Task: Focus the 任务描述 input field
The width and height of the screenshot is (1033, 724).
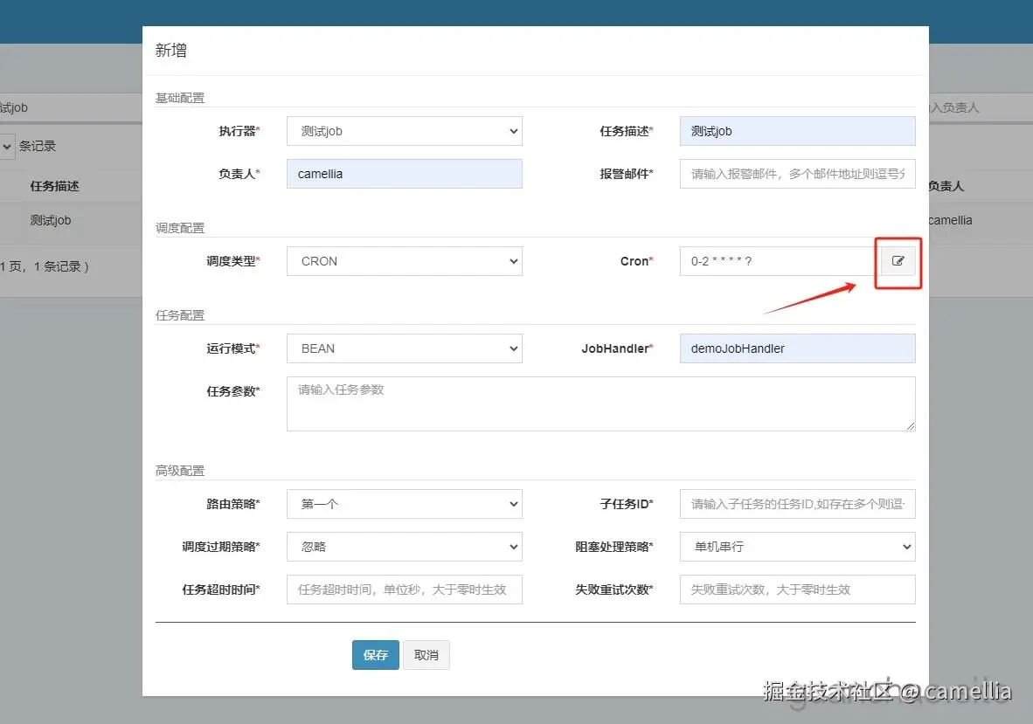Action: coord(797,131)
